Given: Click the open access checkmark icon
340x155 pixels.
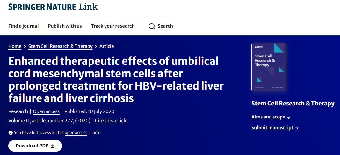Looking at the screenshot, I should click(11, 132).
